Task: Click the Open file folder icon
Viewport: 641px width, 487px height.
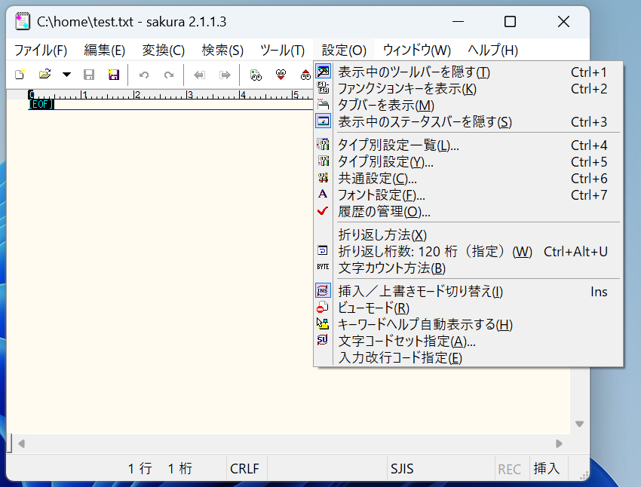Action: click(x=45, y=74)
